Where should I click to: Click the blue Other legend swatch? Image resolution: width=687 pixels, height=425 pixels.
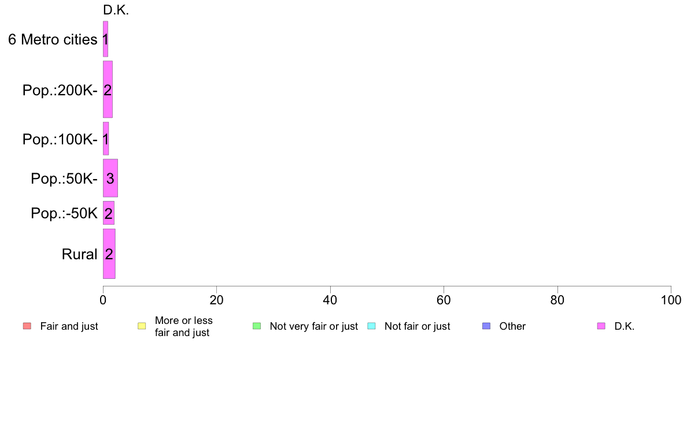click(486, 326)
